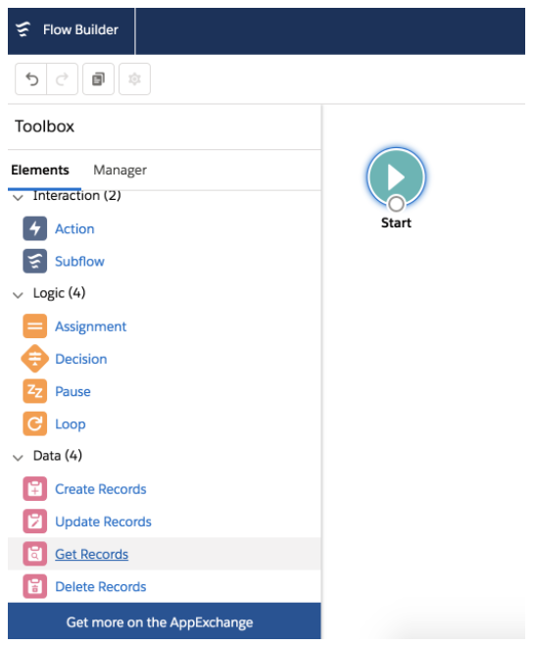Collapse the Data section chevron
535x645 pixels.
coord(18,458)
